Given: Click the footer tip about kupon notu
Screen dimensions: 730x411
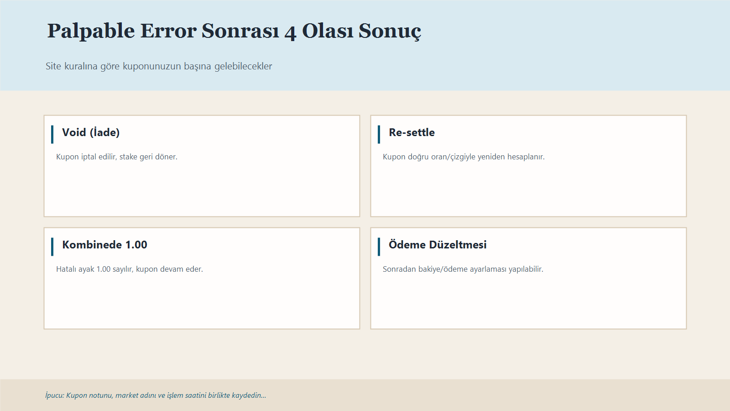Looking at the screenshot, I should point(155,395).
